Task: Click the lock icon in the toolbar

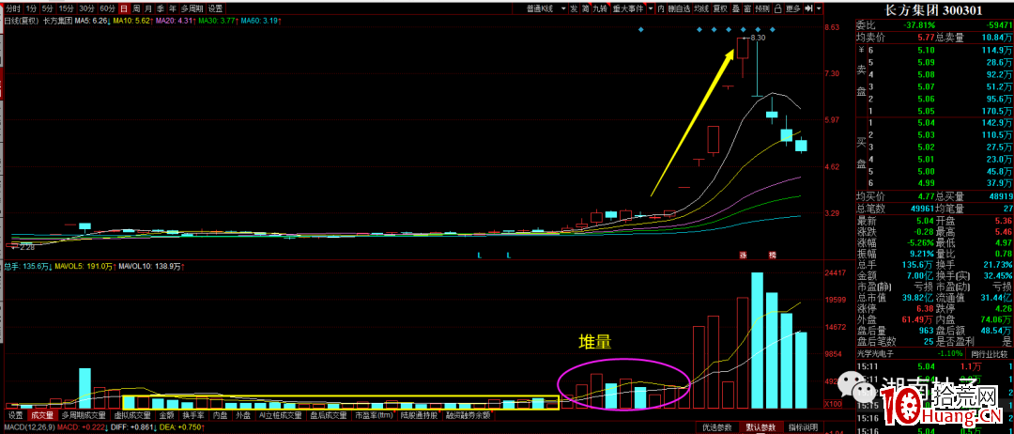Action: click(778, 8)
